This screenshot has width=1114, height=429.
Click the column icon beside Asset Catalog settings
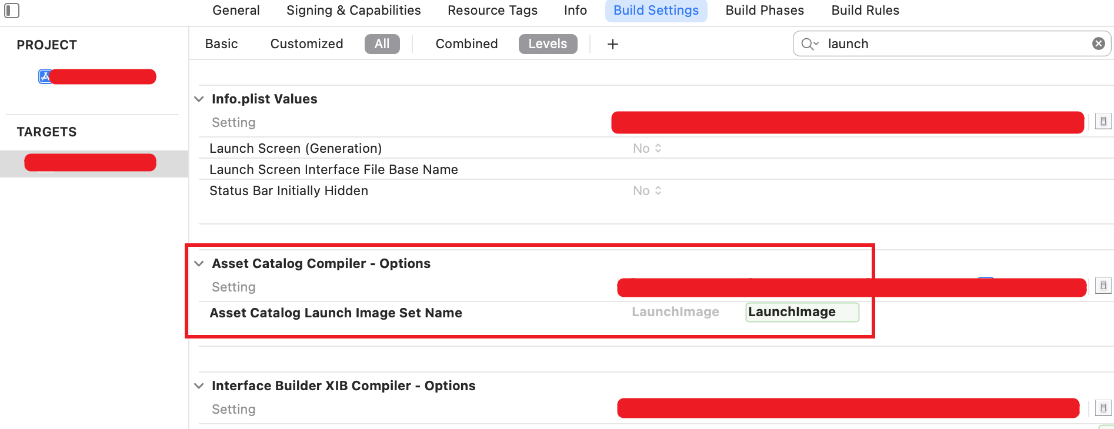(x=1103, y=286)
